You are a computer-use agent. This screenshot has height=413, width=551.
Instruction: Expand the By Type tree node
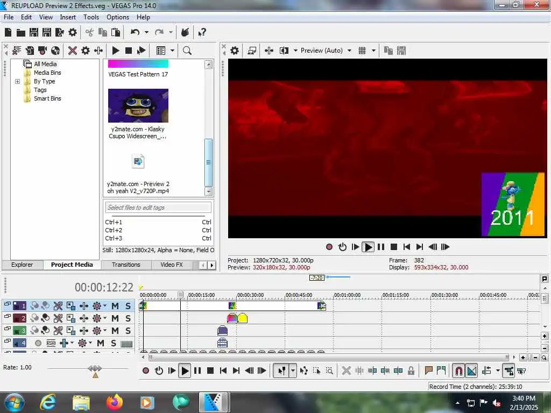pos(17,82)
